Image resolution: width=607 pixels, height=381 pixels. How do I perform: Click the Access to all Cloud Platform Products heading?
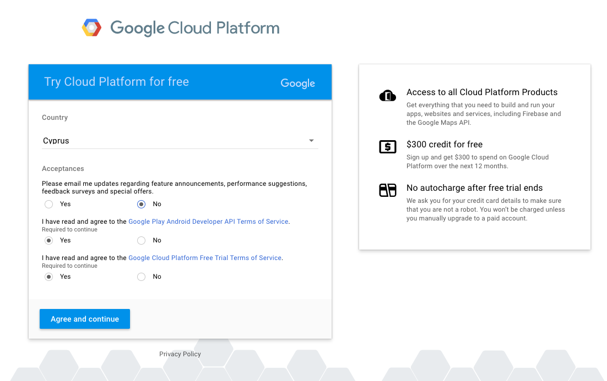[x=482, y=92]
